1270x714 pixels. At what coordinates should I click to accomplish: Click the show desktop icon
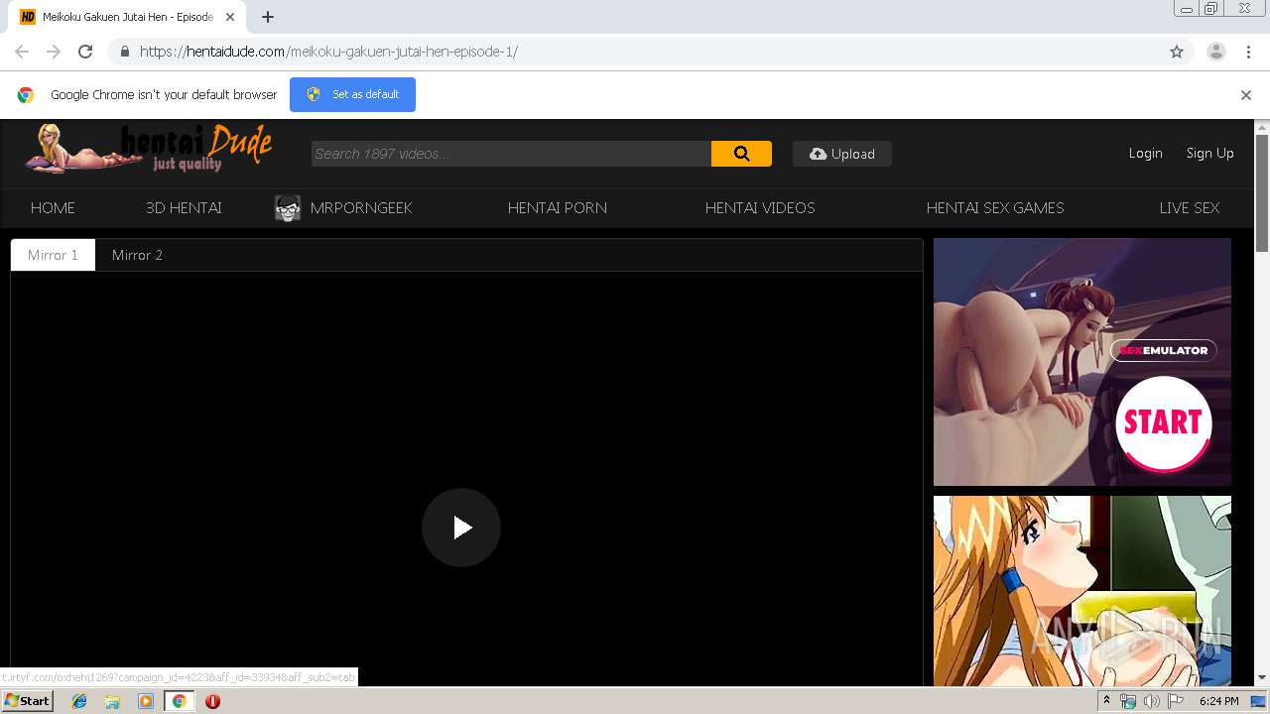[x=1258, y=701]
